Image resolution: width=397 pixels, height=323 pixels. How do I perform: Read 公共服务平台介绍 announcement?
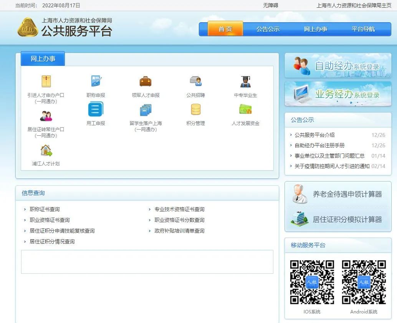click(x=314, y=135)
